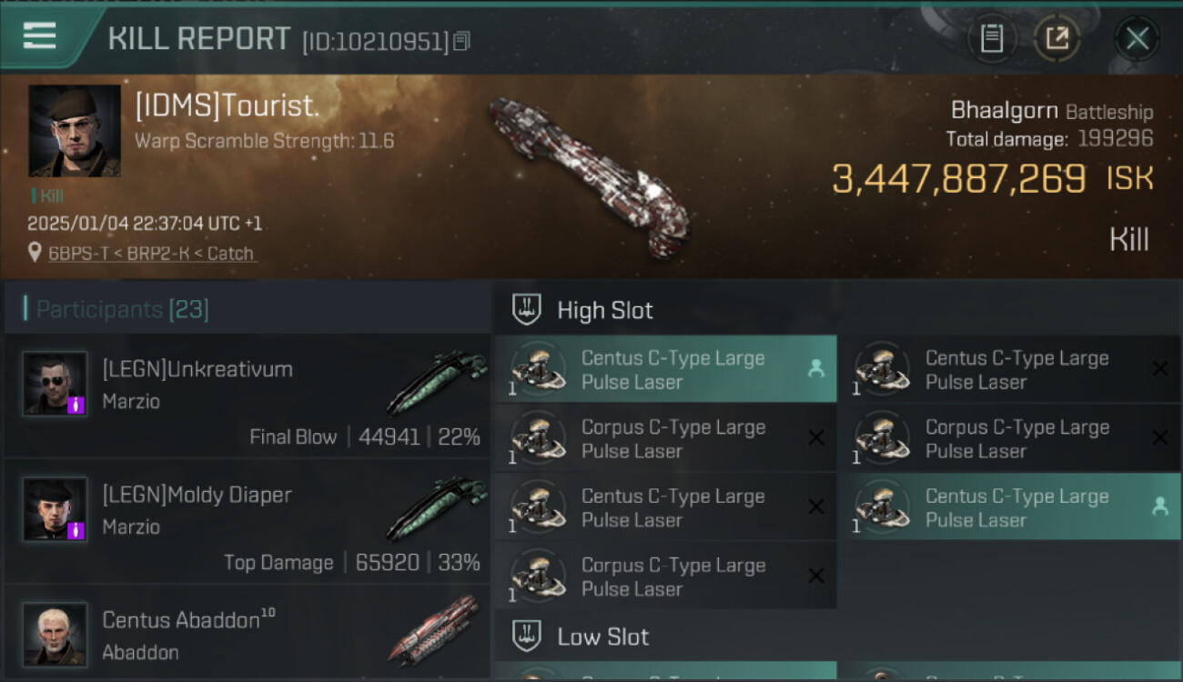This screenshot has height=682, width=1183.
Task: Click the Centus Abaddon ship icon
Action: pos(435,629)
